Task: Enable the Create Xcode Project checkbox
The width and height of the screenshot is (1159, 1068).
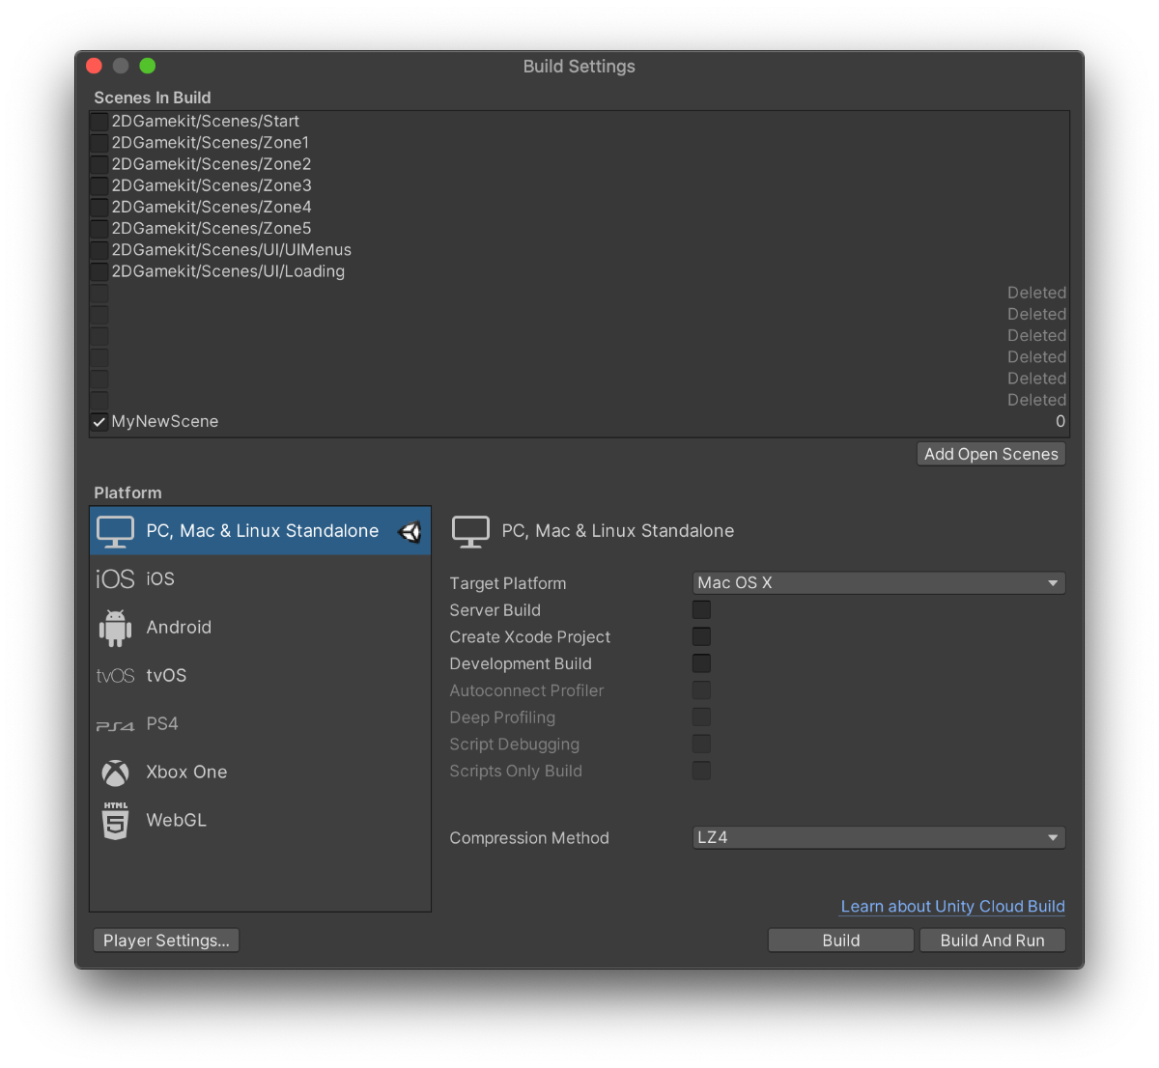Action: point(702,636)
